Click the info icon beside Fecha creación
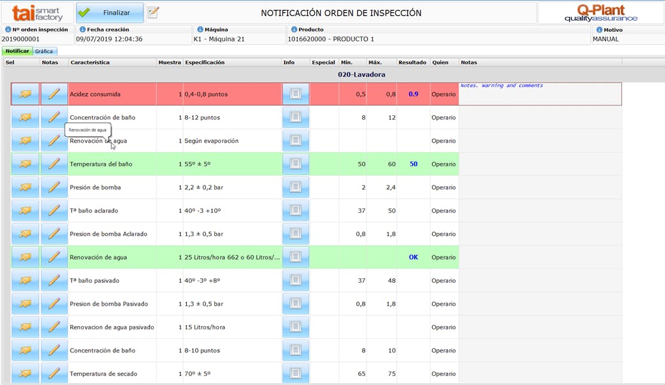This screenshot has width=665, height=385. click(x=83, y=29)
